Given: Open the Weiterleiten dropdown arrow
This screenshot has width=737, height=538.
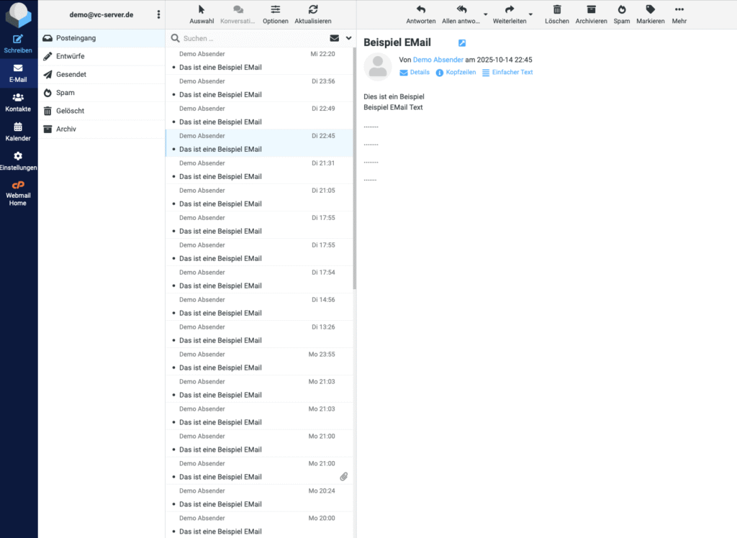Looking at the screenshot, I should coord(529,14).
